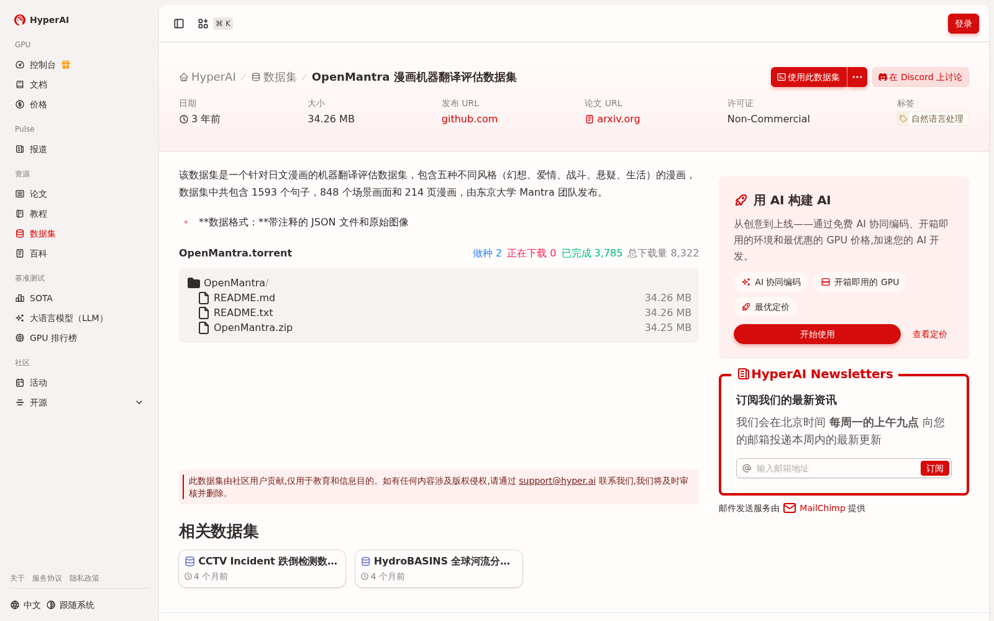Viewport: 994px width, 621px height.
Task: Click the HyperAI logo in the sidebar
Action: [x=41, y=20]
